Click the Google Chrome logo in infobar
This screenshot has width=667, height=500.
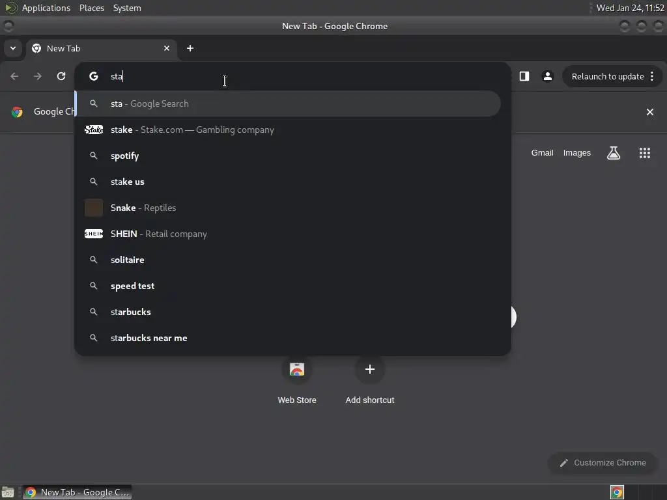[x=17, y=112]
